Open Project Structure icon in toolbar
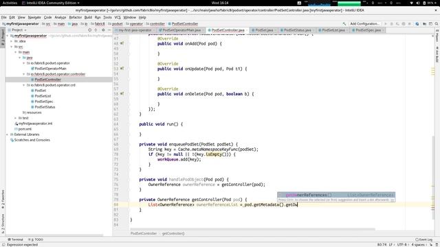Viewport: 440px width, 247px height. [425, 24]
